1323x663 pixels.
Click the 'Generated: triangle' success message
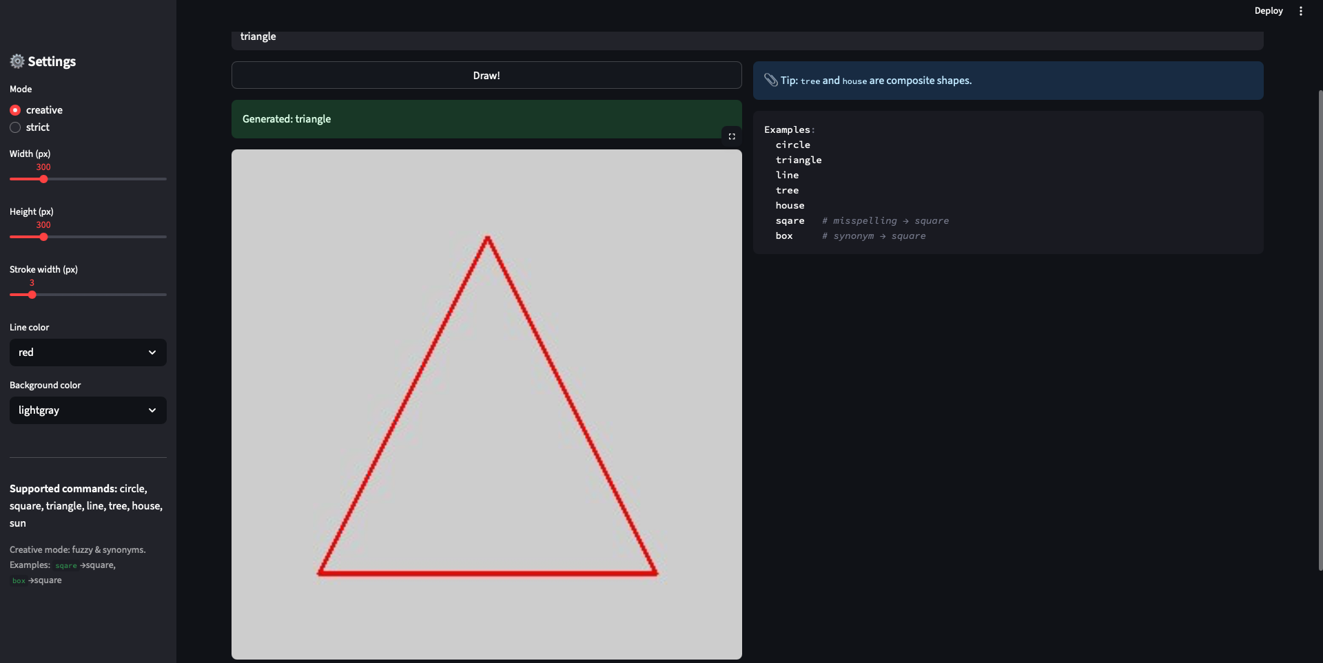pyautogui.click(x=486, y=119)
